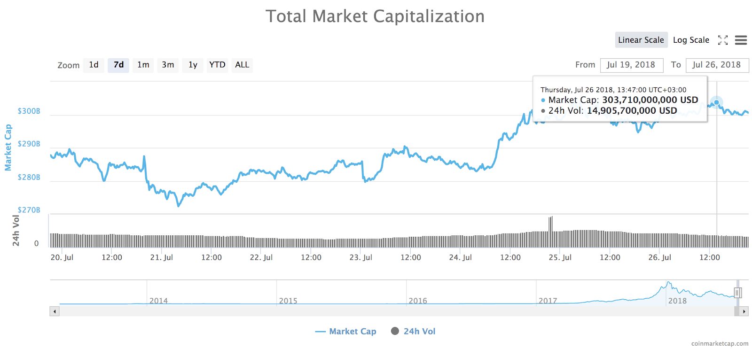Select the 1d zoom range

coord(94,65)
